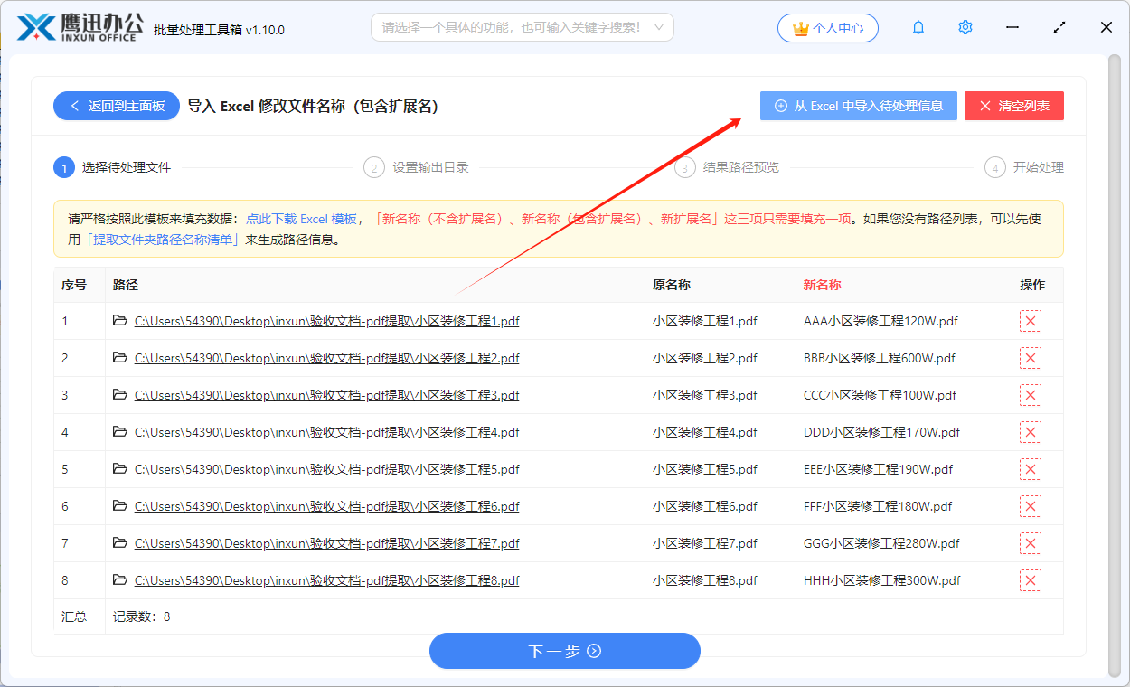Open the settings gear

965,27
